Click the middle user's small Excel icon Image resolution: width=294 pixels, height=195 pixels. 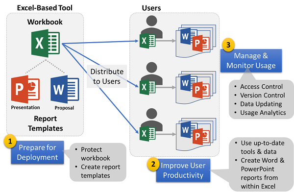tap(147, 87)
